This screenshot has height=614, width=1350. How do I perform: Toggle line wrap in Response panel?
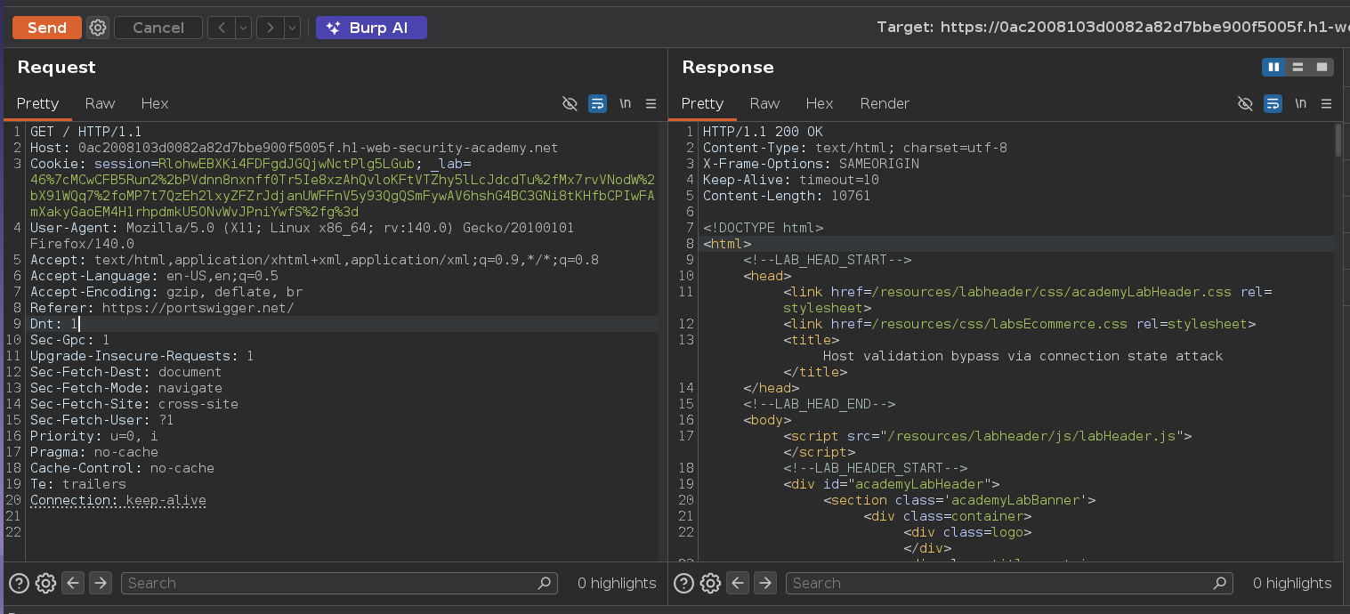(1273, 104)
